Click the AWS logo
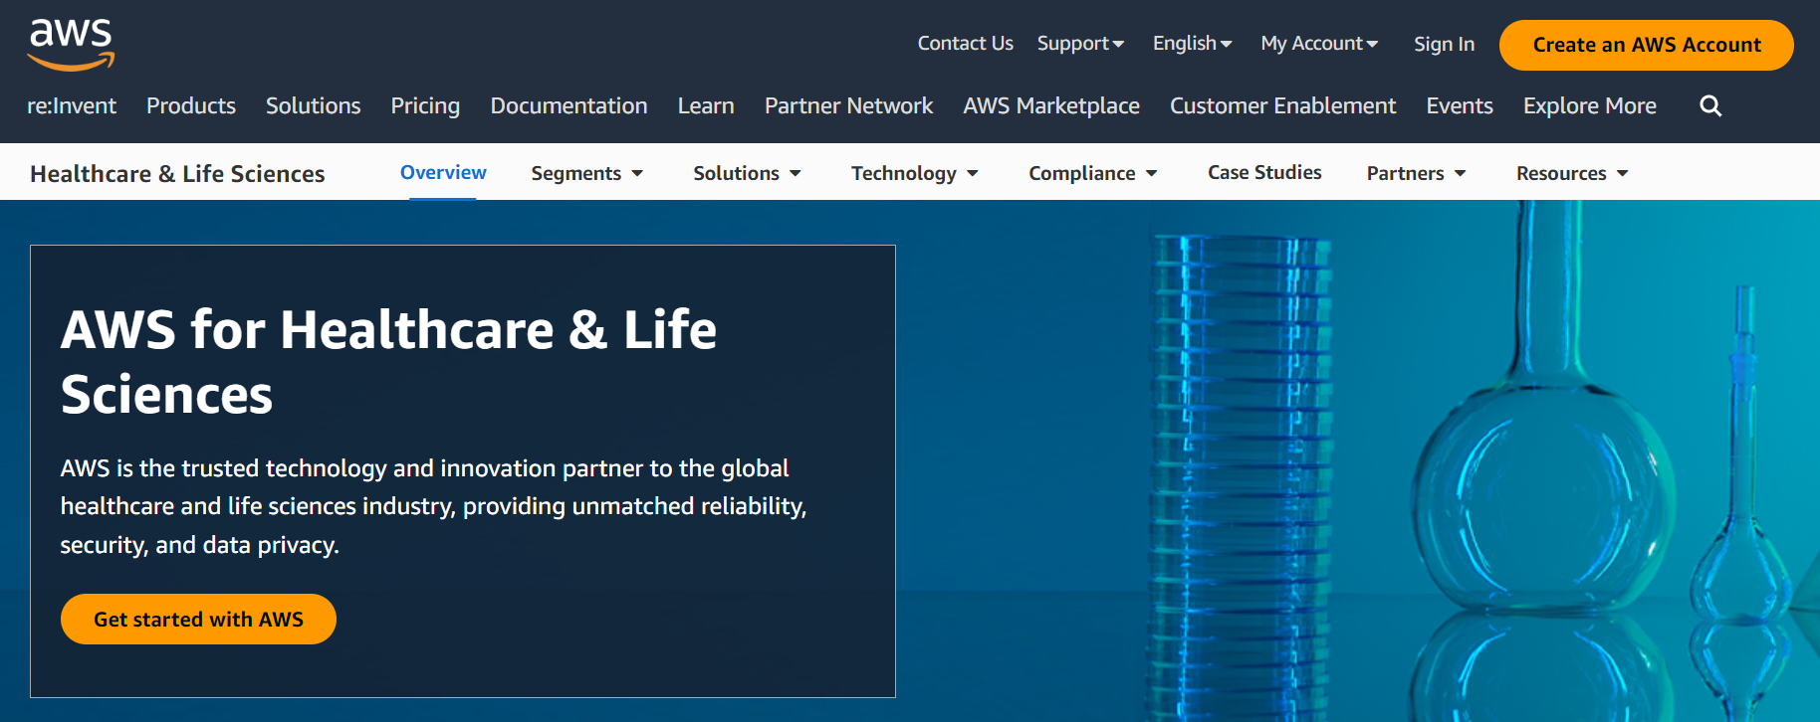 point(71,45)
